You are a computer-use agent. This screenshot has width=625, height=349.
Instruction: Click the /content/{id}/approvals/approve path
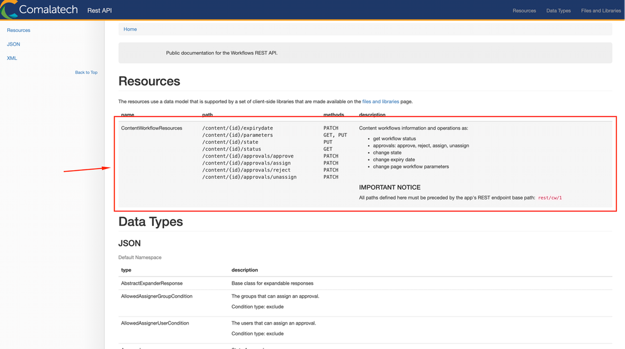pyautogui.click(x=248, y=156)
